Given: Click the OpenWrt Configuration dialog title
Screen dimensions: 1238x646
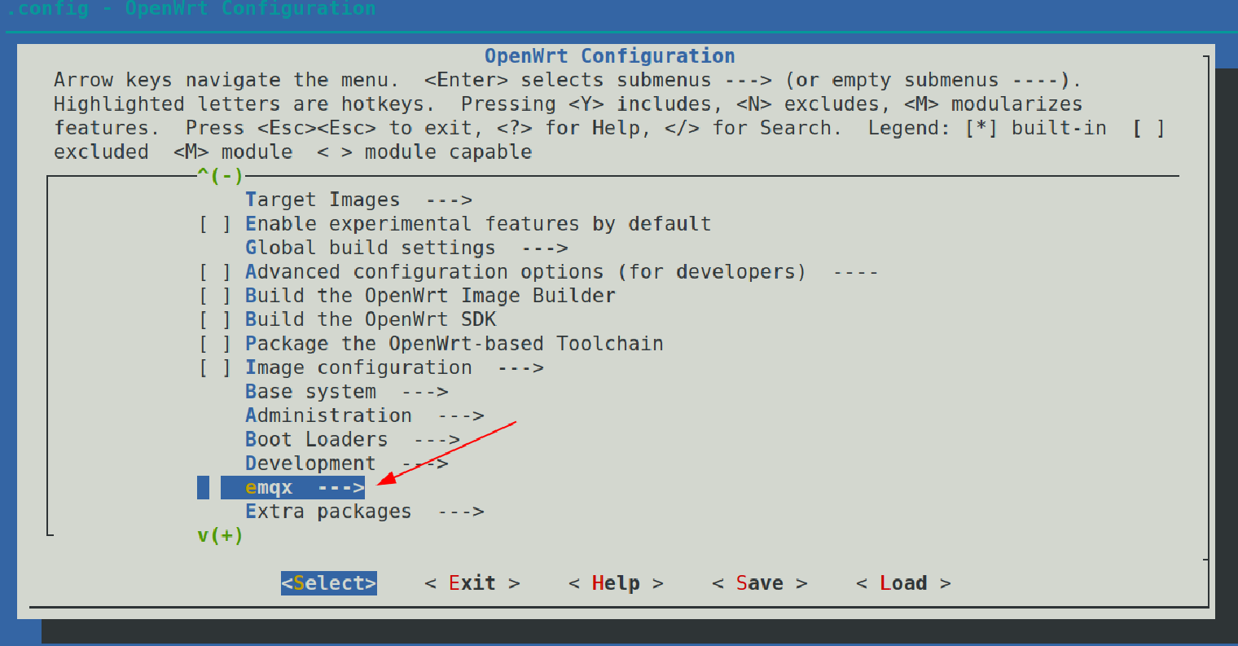Looking at the screenshot, I should tap(610, 56).
